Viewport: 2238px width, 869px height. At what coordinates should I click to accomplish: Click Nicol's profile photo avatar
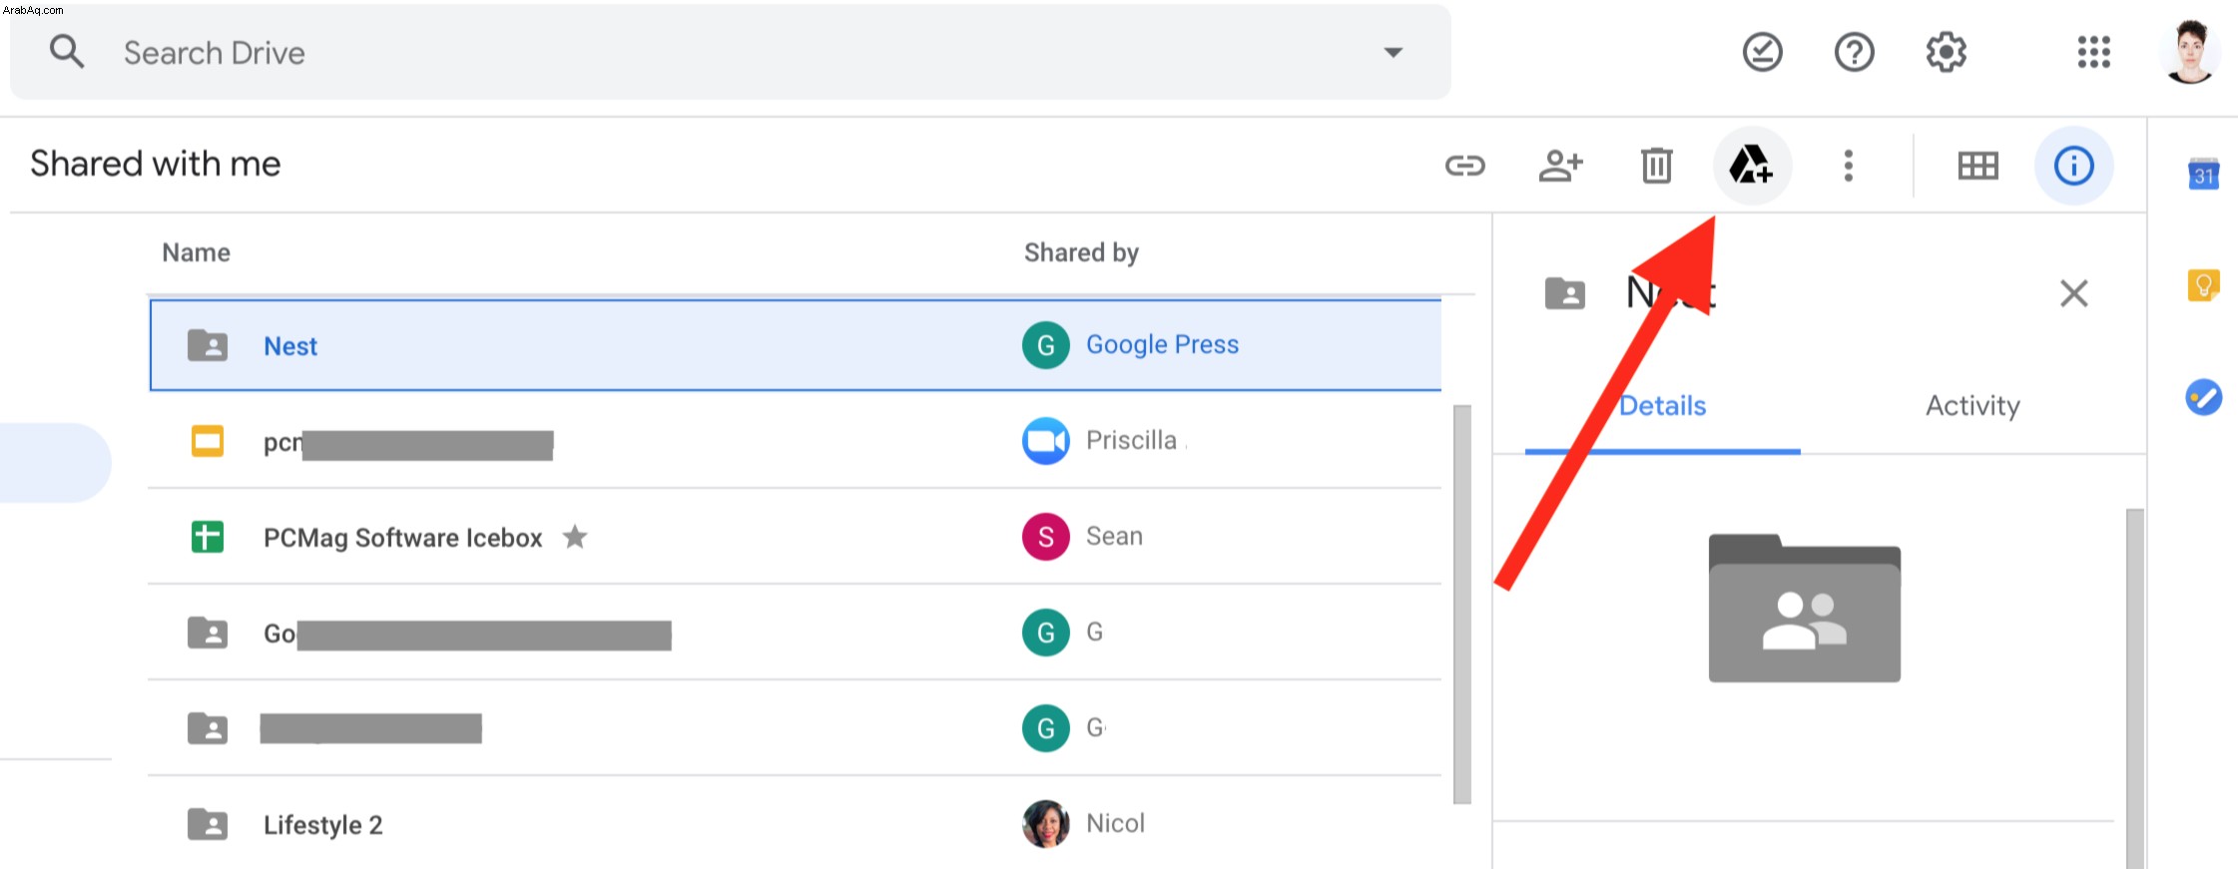(1046, 824)
